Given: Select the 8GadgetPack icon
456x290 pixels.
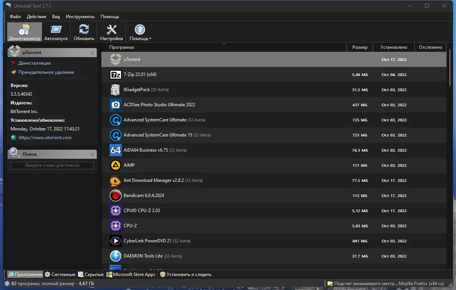Looking at the screenshot, I should (x=115, y=90).
